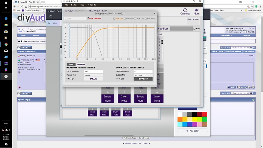Click the Go Advanced button
263x148 pixels.
point(144,138)
